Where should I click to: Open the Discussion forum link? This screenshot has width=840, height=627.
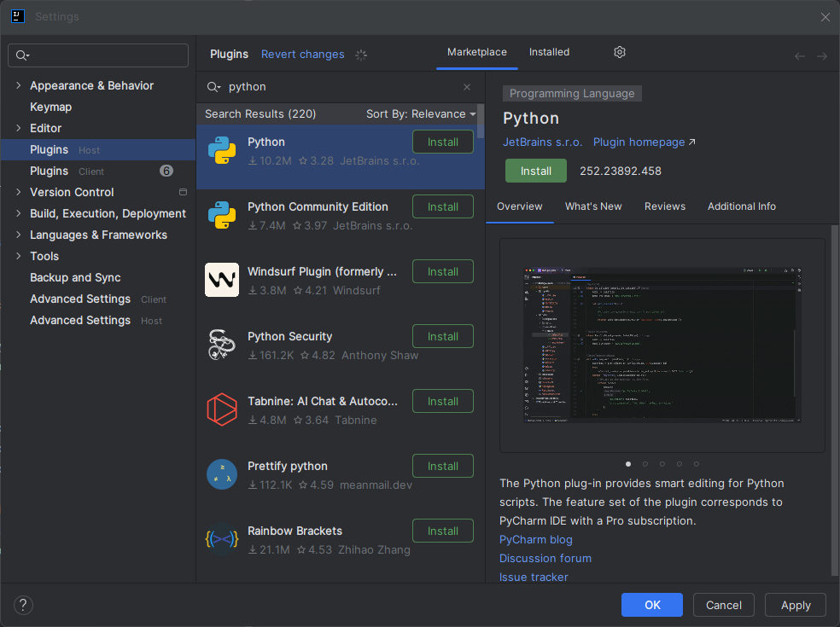point(545,558)
